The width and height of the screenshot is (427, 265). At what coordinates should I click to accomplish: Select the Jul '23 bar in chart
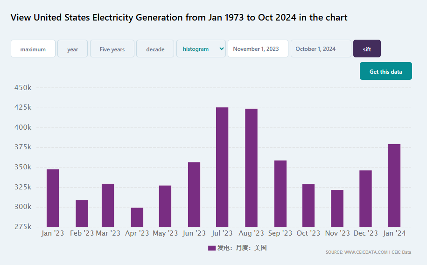[x=222, y=167]
